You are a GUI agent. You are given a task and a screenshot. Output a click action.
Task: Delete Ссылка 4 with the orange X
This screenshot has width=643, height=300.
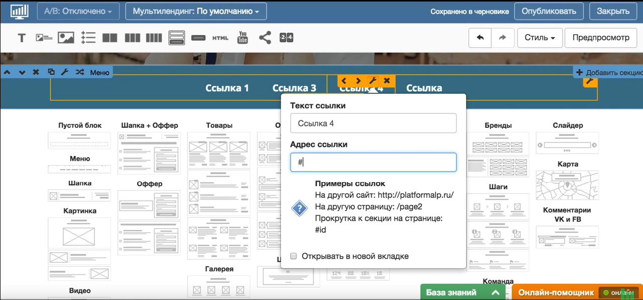[x=387, y=81]
